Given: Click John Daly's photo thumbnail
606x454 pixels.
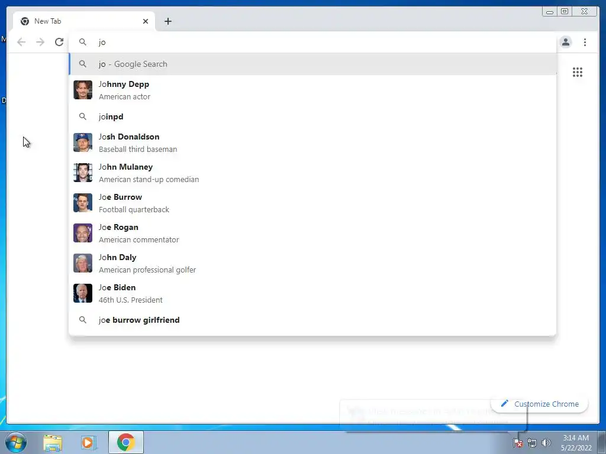Looking at the screenshot, I should click(83, 263).
